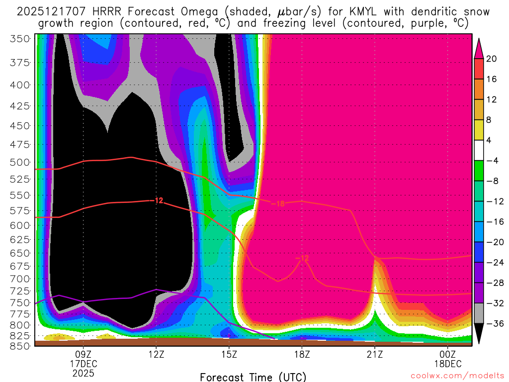Viewport: 509px width, 382px height.
Task: Click the title line starting 'growth region'
Action: point(253,23)
